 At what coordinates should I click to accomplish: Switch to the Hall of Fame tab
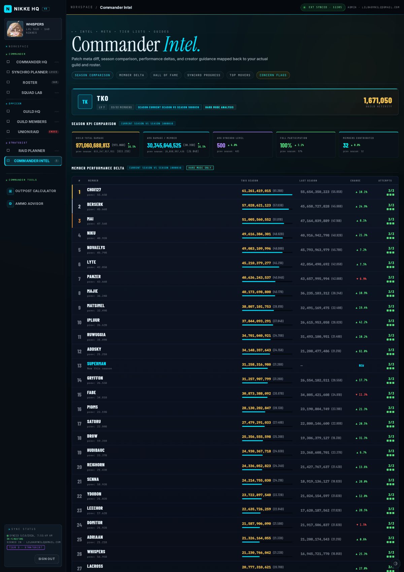166,75
